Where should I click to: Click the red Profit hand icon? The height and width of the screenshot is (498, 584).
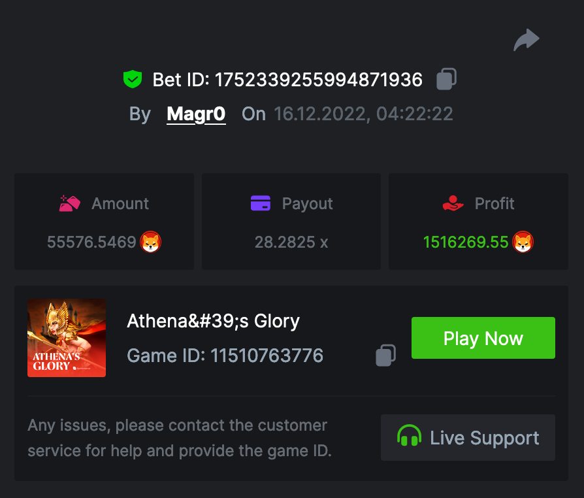(x=453, y=203)
